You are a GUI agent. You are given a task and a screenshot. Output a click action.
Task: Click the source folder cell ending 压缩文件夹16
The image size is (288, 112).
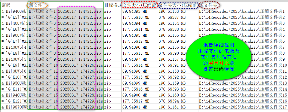point(243,101)
